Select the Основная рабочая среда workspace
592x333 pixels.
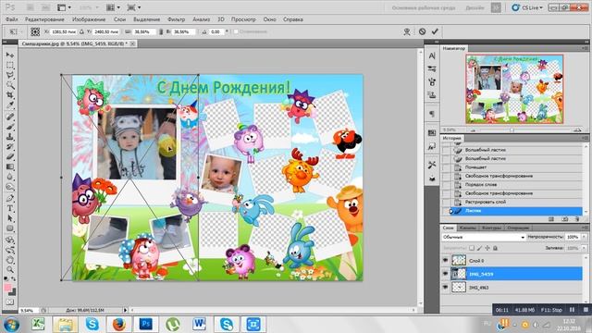coord(424,7)
